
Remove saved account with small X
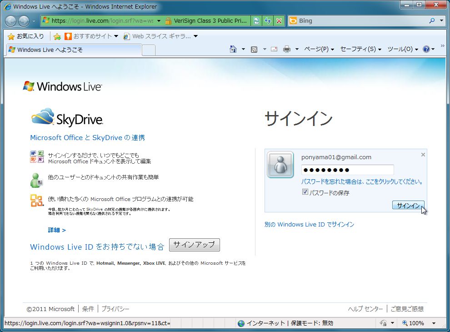[x=423, y=155]
